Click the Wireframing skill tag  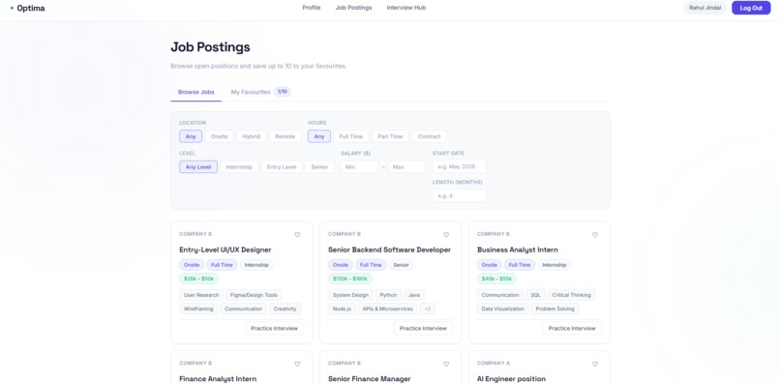(198, 309)
